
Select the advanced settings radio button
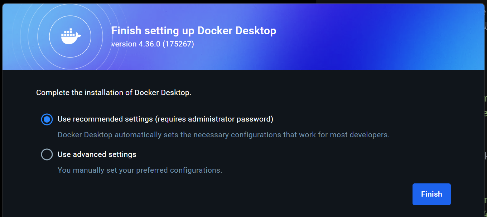[47, 154]
